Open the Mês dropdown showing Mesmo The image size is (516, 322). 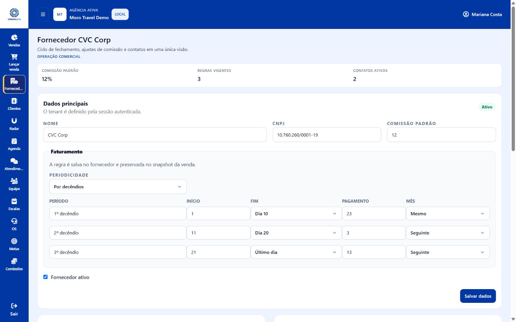tap(448, 214)
